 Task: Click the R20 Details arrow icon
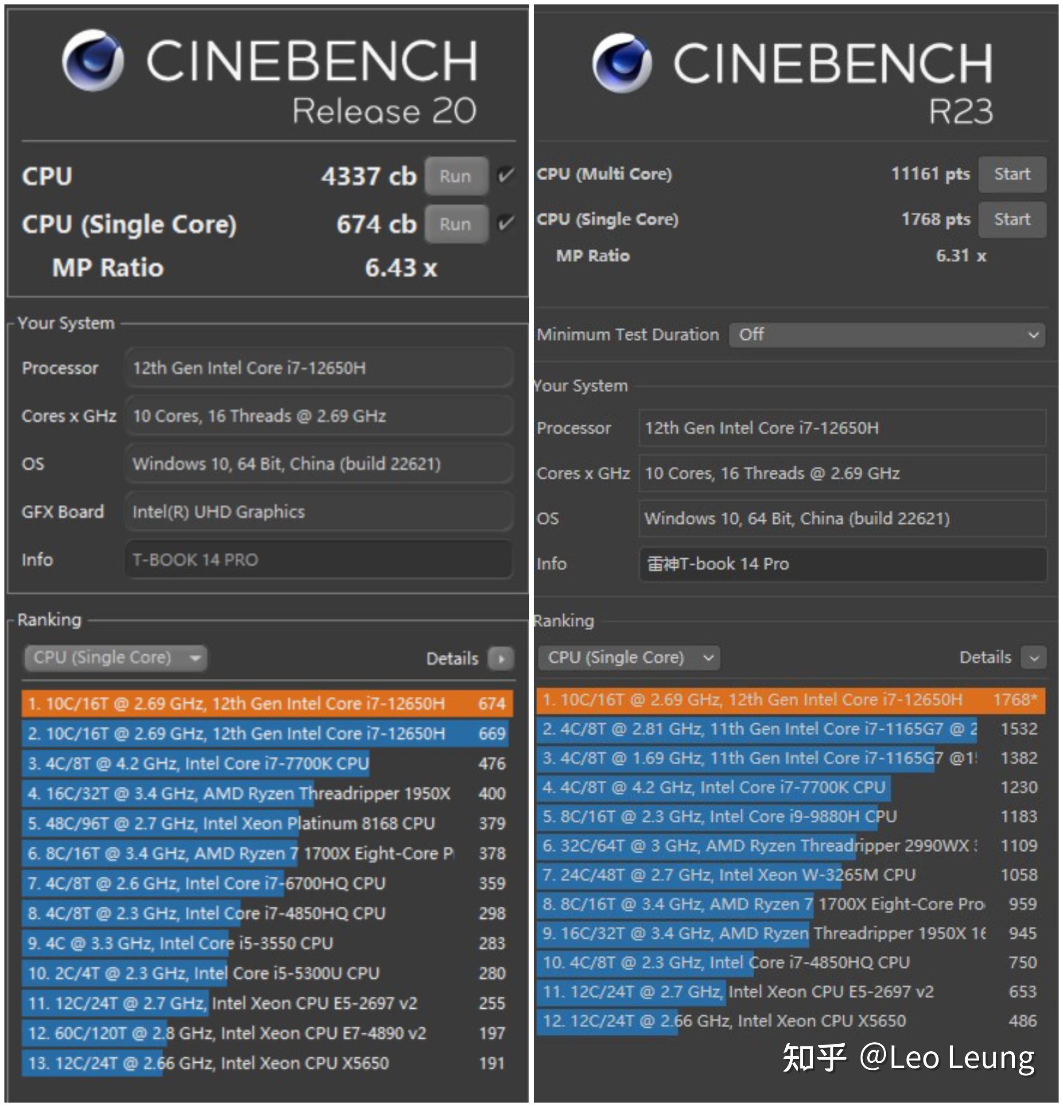tap(500, 658)
